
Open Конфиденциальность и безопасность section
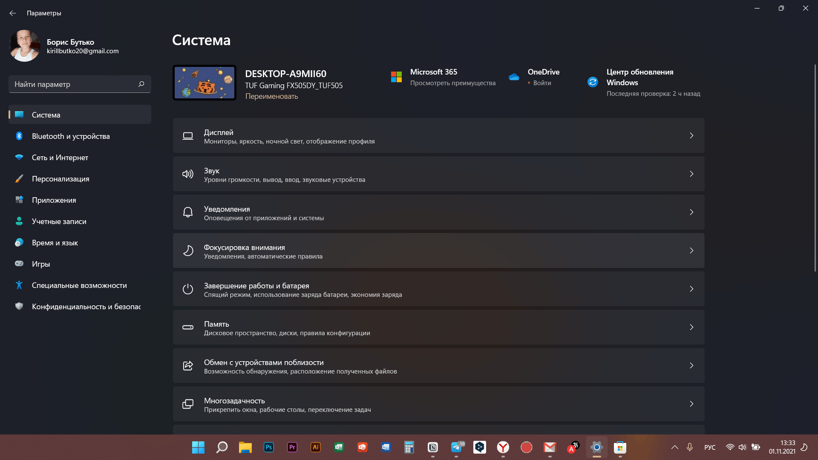(x=80, y=306)
